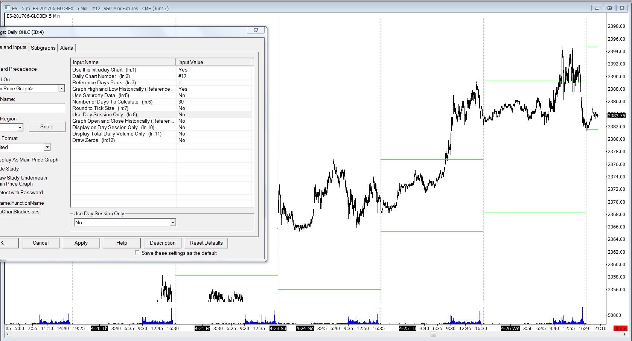Select the Daily Chart Number (In:2) row
632x341 pixels.
(161, 76)
